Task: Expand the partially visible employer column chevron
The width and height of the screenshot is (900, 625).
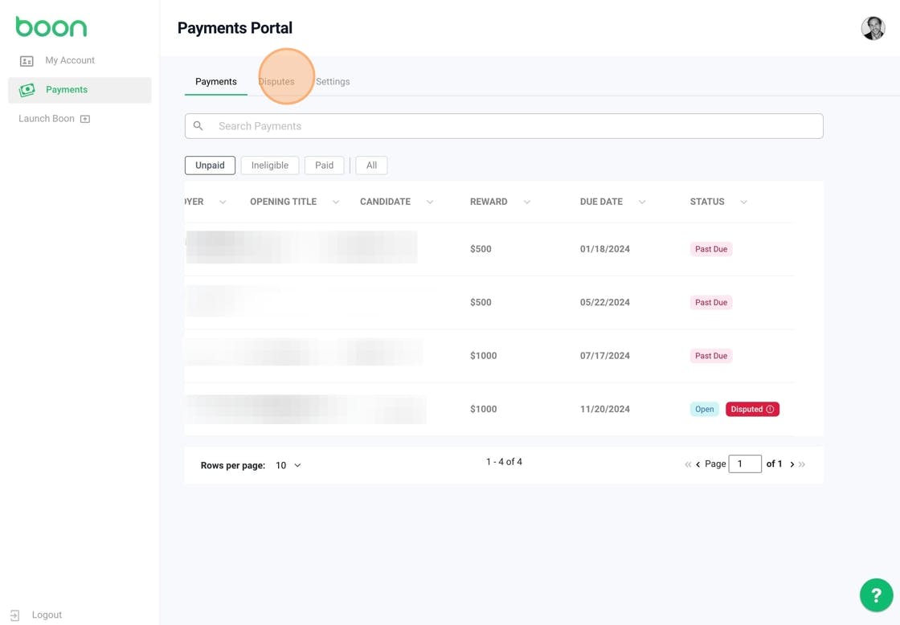Action: (223, 202)
